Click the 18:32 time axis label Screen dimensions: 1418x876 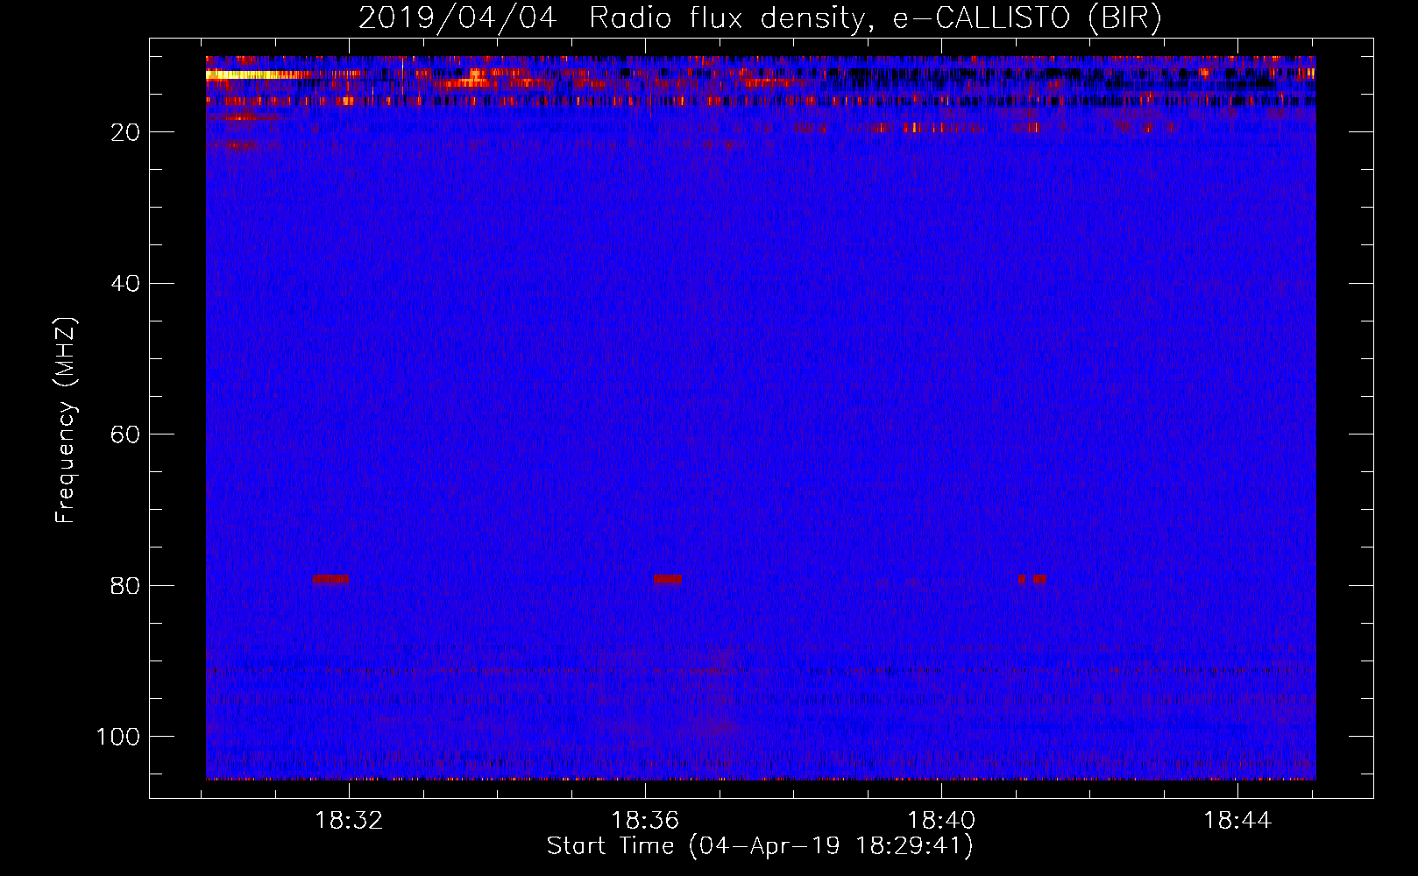coord(349,821)
